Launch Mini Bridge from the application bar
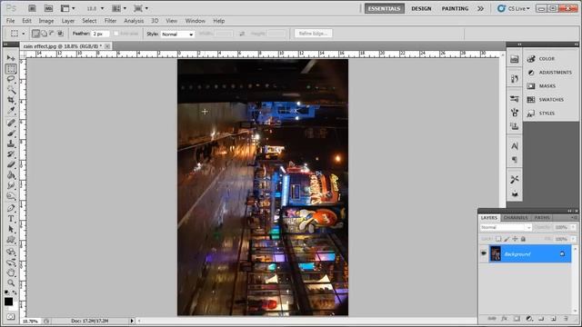 point(48,8)
